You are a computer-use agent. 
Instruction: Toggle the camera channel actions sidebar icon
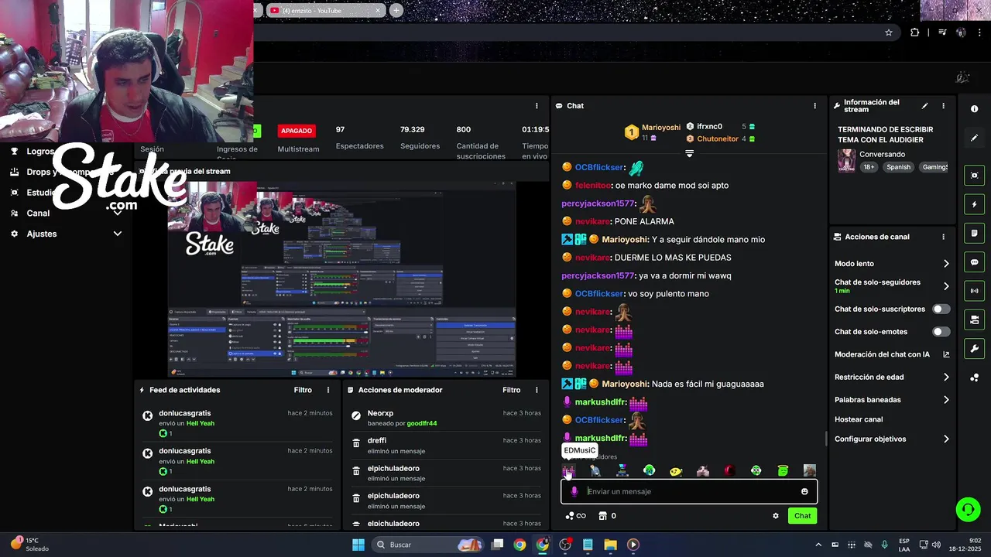[x=974, y=320]
